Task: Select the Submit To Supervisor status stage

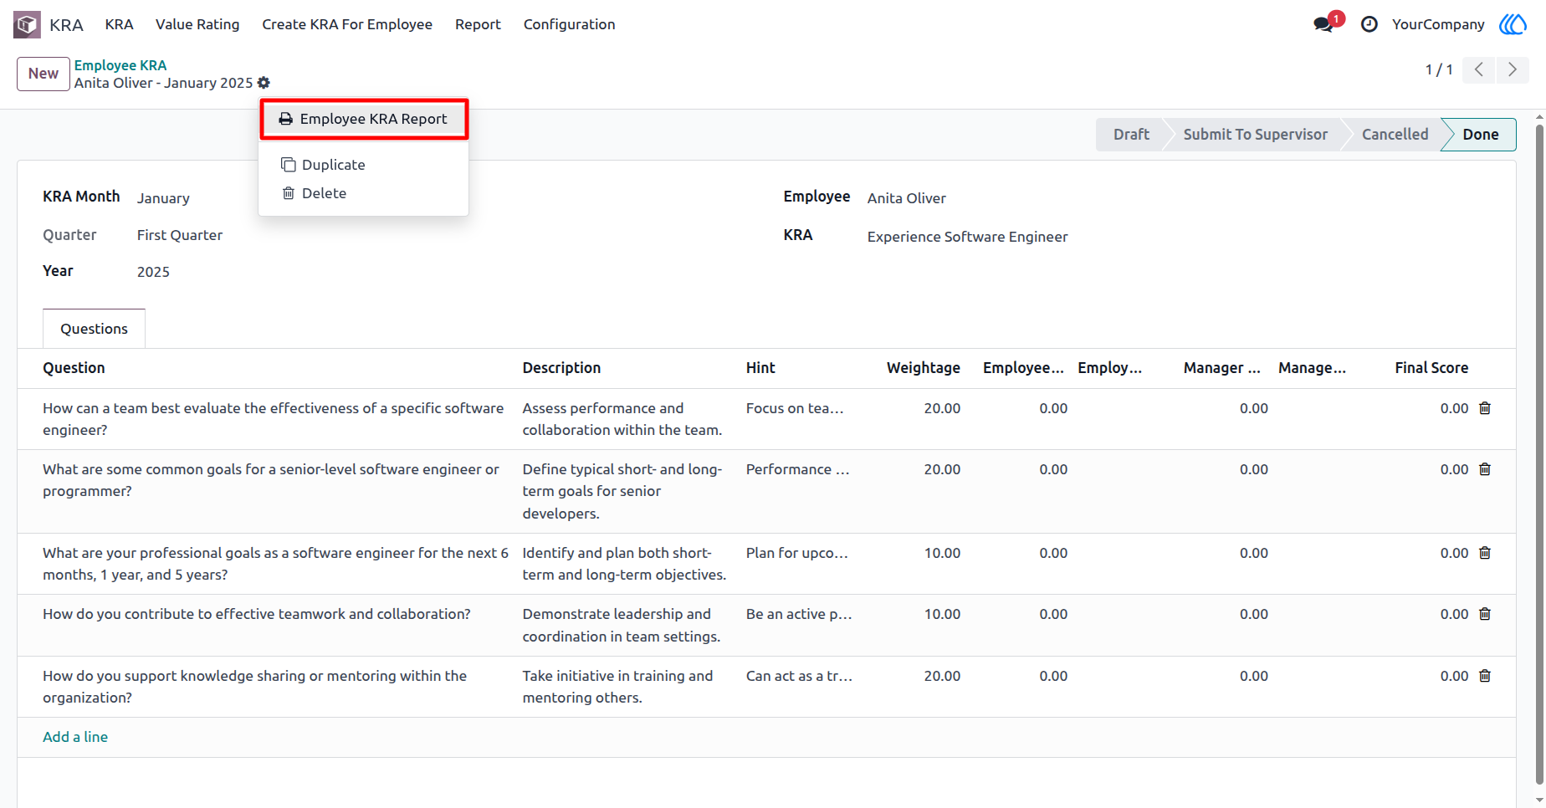Action: 1255,135
